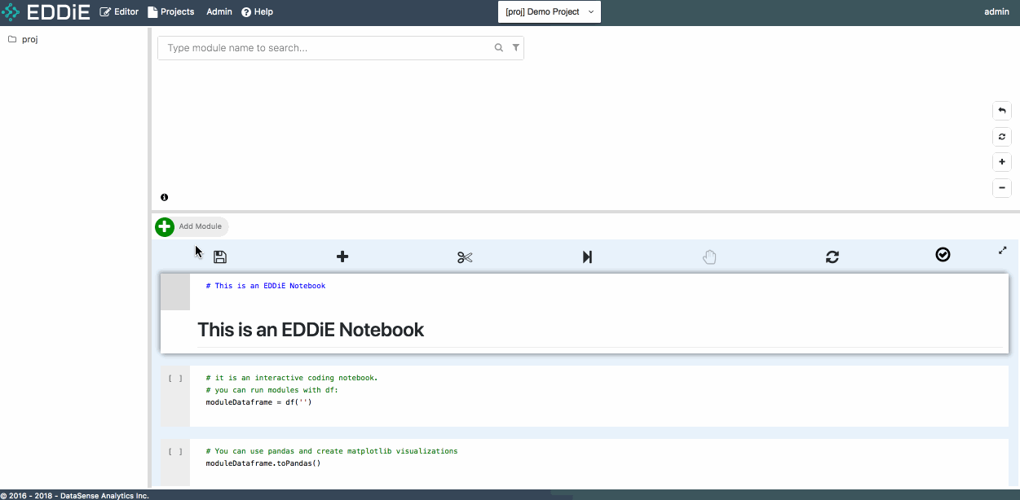The width and height of the screenshot is (1020, 500).
Task: Refresh the notebook with the circular arrows icon
Action: click(832, 257)
